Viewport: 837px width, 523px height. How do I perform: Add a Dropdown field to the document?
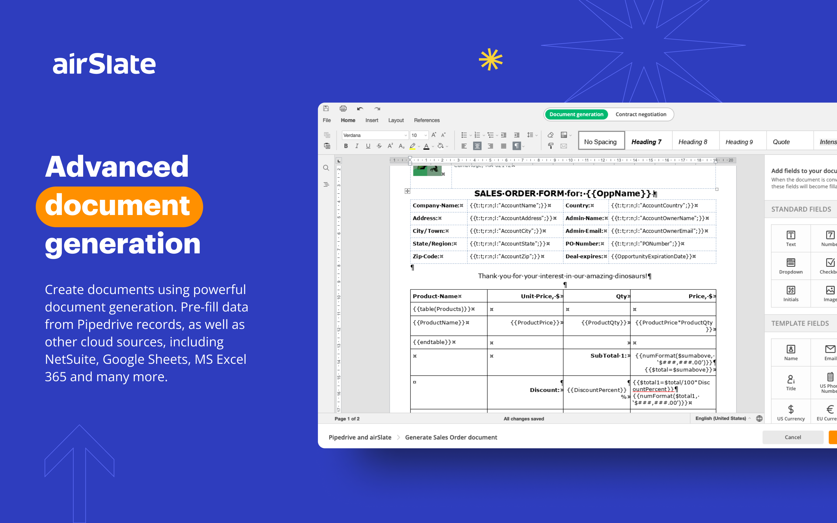[791, 266]
